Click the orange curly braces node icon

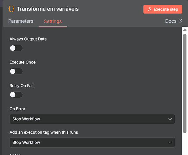click(x=11, y=9)
